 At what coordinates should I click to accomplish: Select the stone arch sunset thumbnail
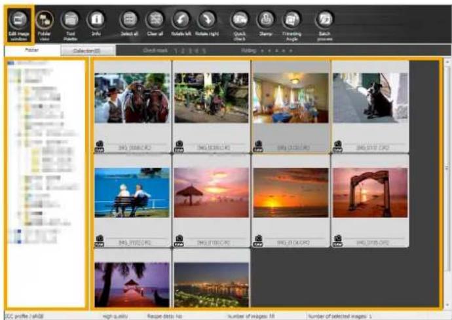point(370,192)
